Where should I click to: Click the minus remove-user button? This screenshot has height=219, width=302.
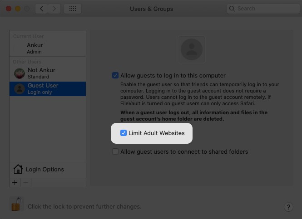(x=25, y=182)
